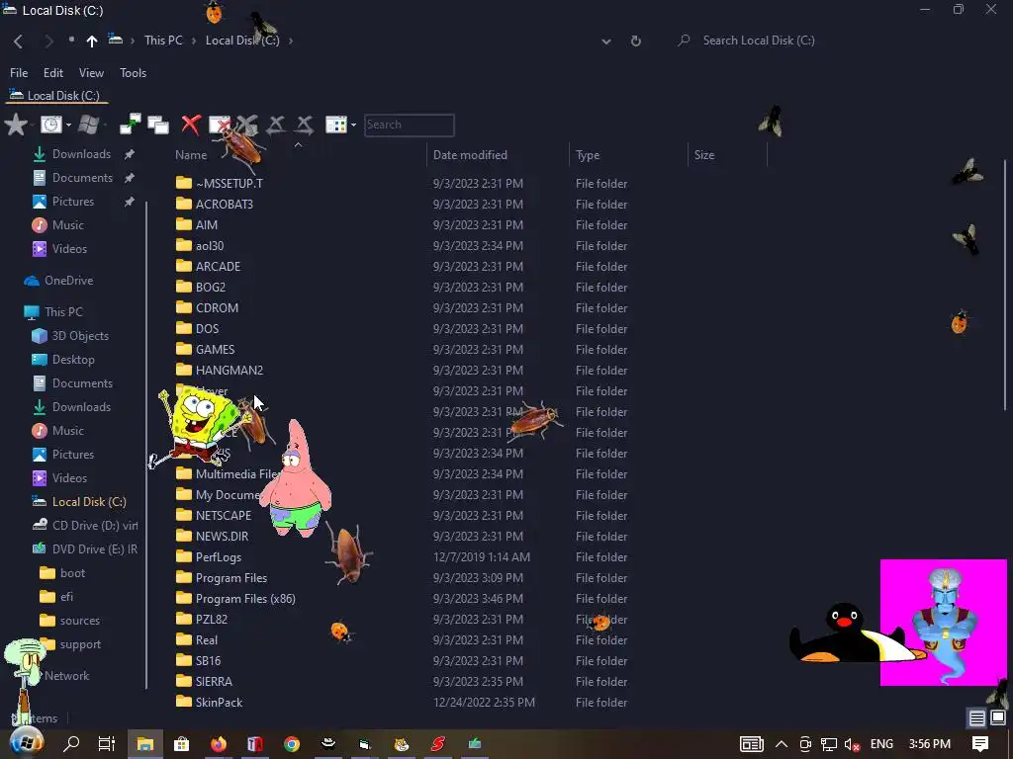The height and width of the screenshot is (759, 1013).
Task: Open the clock recently-closed icon in toolbar
Action: coord(51,125)
